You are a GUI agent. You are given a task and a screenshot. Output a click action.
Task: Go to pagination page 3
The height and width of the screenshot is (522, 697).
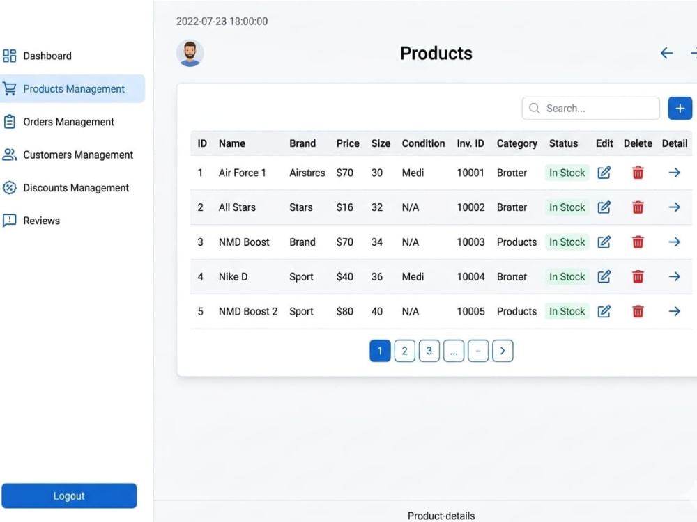click(429, 351)
